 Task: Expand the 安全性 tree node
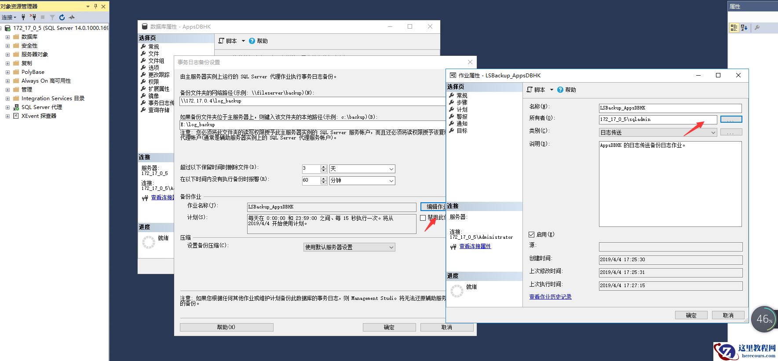[7, 46]
